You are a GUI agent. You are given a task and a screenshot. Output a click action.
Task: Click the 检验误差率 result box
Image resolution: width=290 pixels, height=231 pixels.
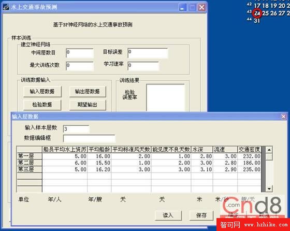166,98
